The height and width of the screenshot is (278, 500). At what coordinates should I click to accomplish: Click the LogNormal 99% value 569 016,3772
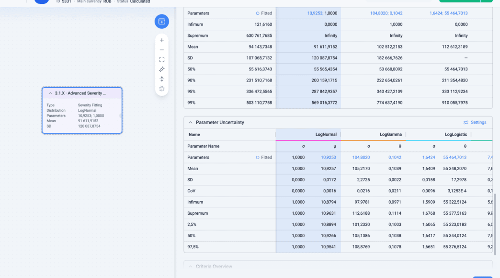point(324,103)
